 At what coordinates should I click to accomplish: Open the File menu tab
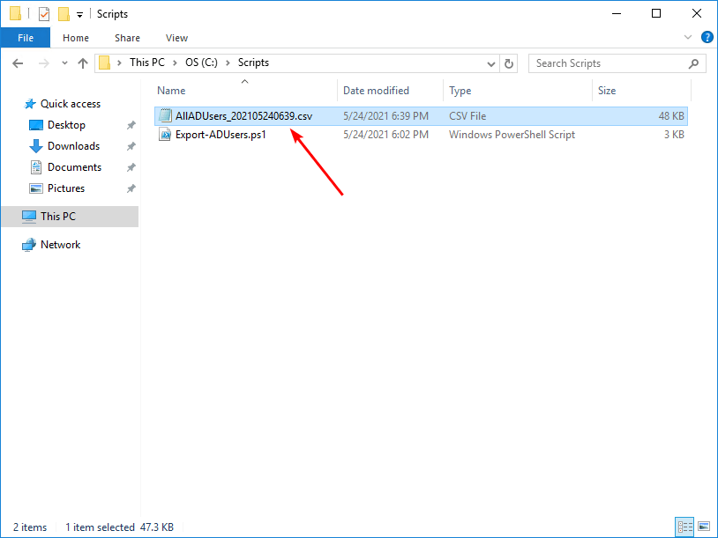pyautogui.click(x=26, y=38)
